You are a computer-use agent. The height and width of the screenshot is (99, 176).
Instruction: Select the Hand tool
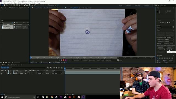point(4,5)
